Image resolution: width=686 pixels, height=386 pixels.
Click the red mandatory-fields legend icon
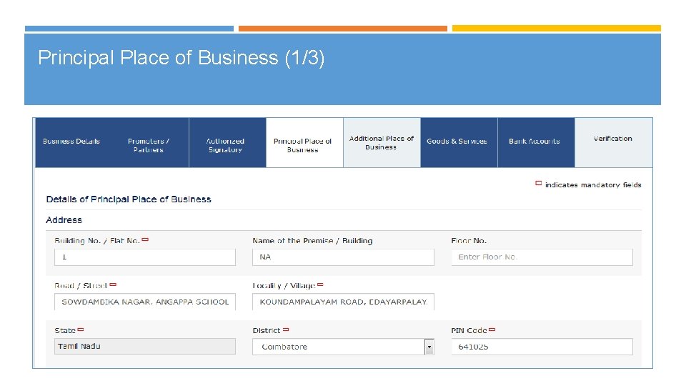539,184
